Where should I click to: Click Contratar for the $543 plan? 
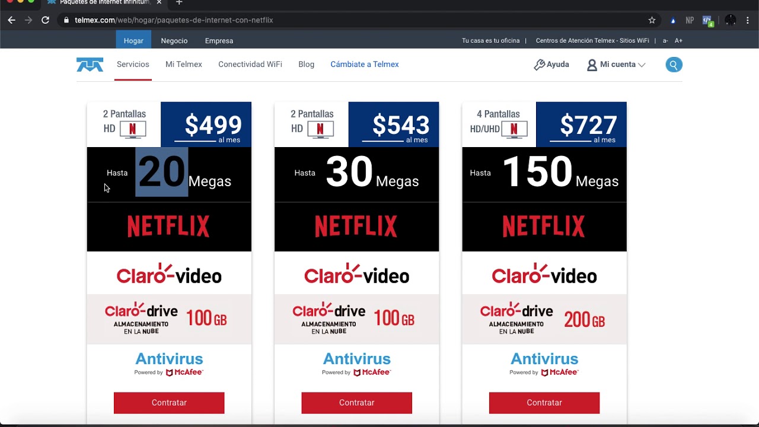coord(356,403)
